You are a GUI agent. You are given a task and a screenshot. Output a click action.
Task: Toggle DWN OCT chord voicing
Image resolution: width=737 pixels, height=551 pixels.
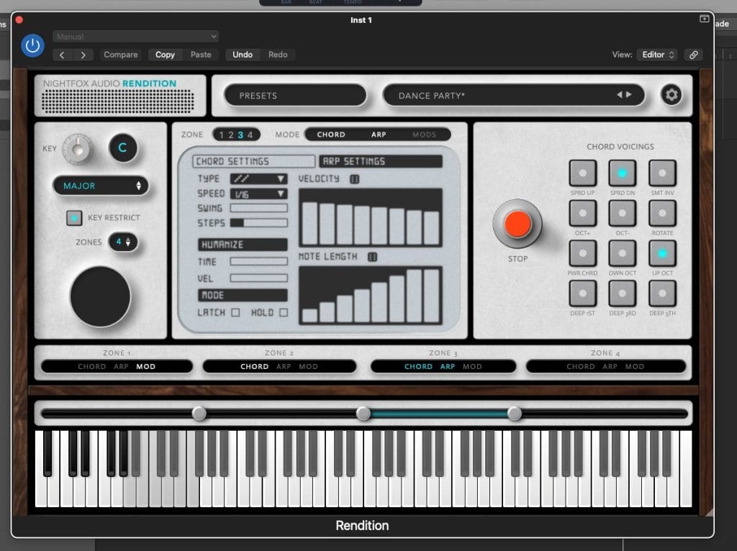point(623,253)
